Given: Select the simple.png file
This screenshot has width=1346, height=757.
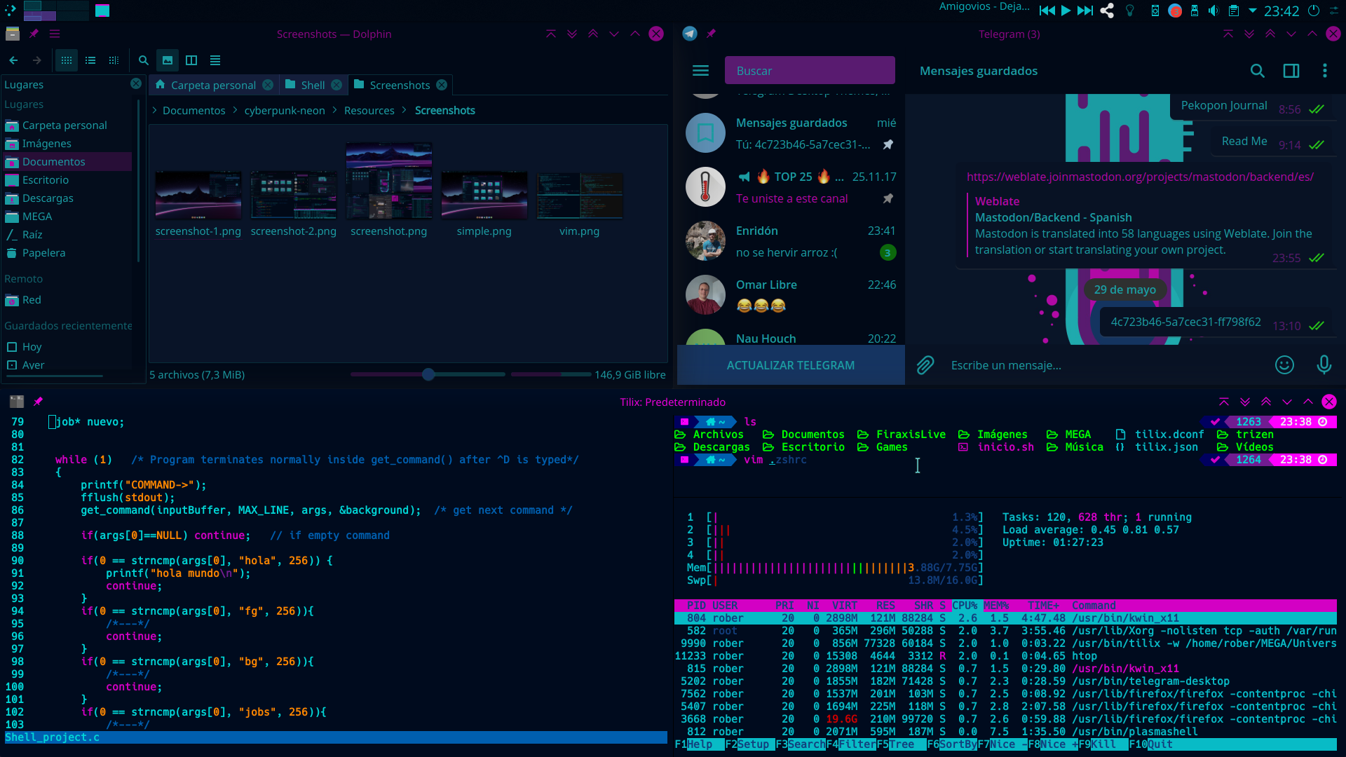Looking at the screenshot, I should 484,203.
